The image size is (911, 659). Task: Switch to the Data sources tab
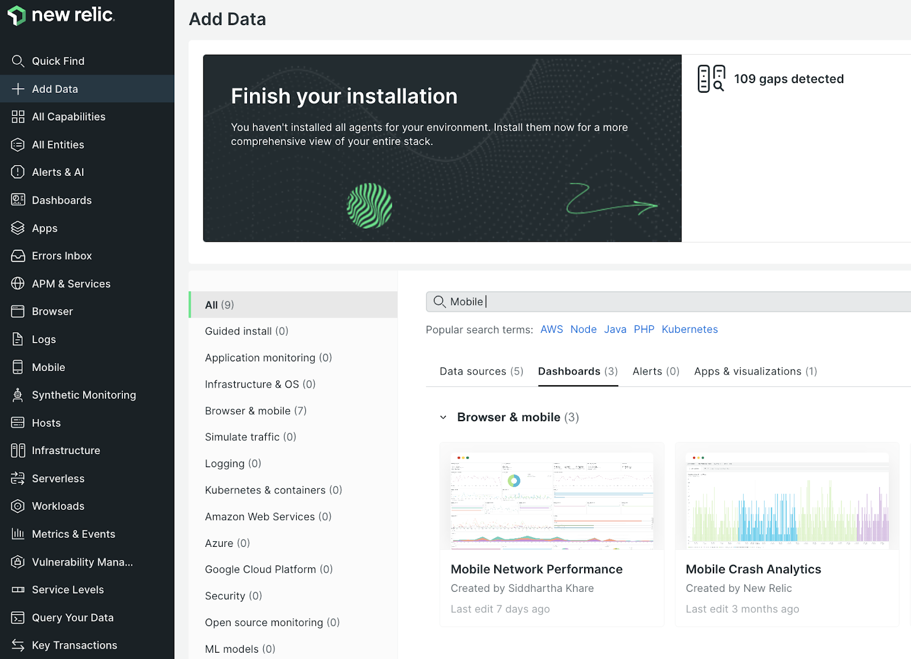481,371
